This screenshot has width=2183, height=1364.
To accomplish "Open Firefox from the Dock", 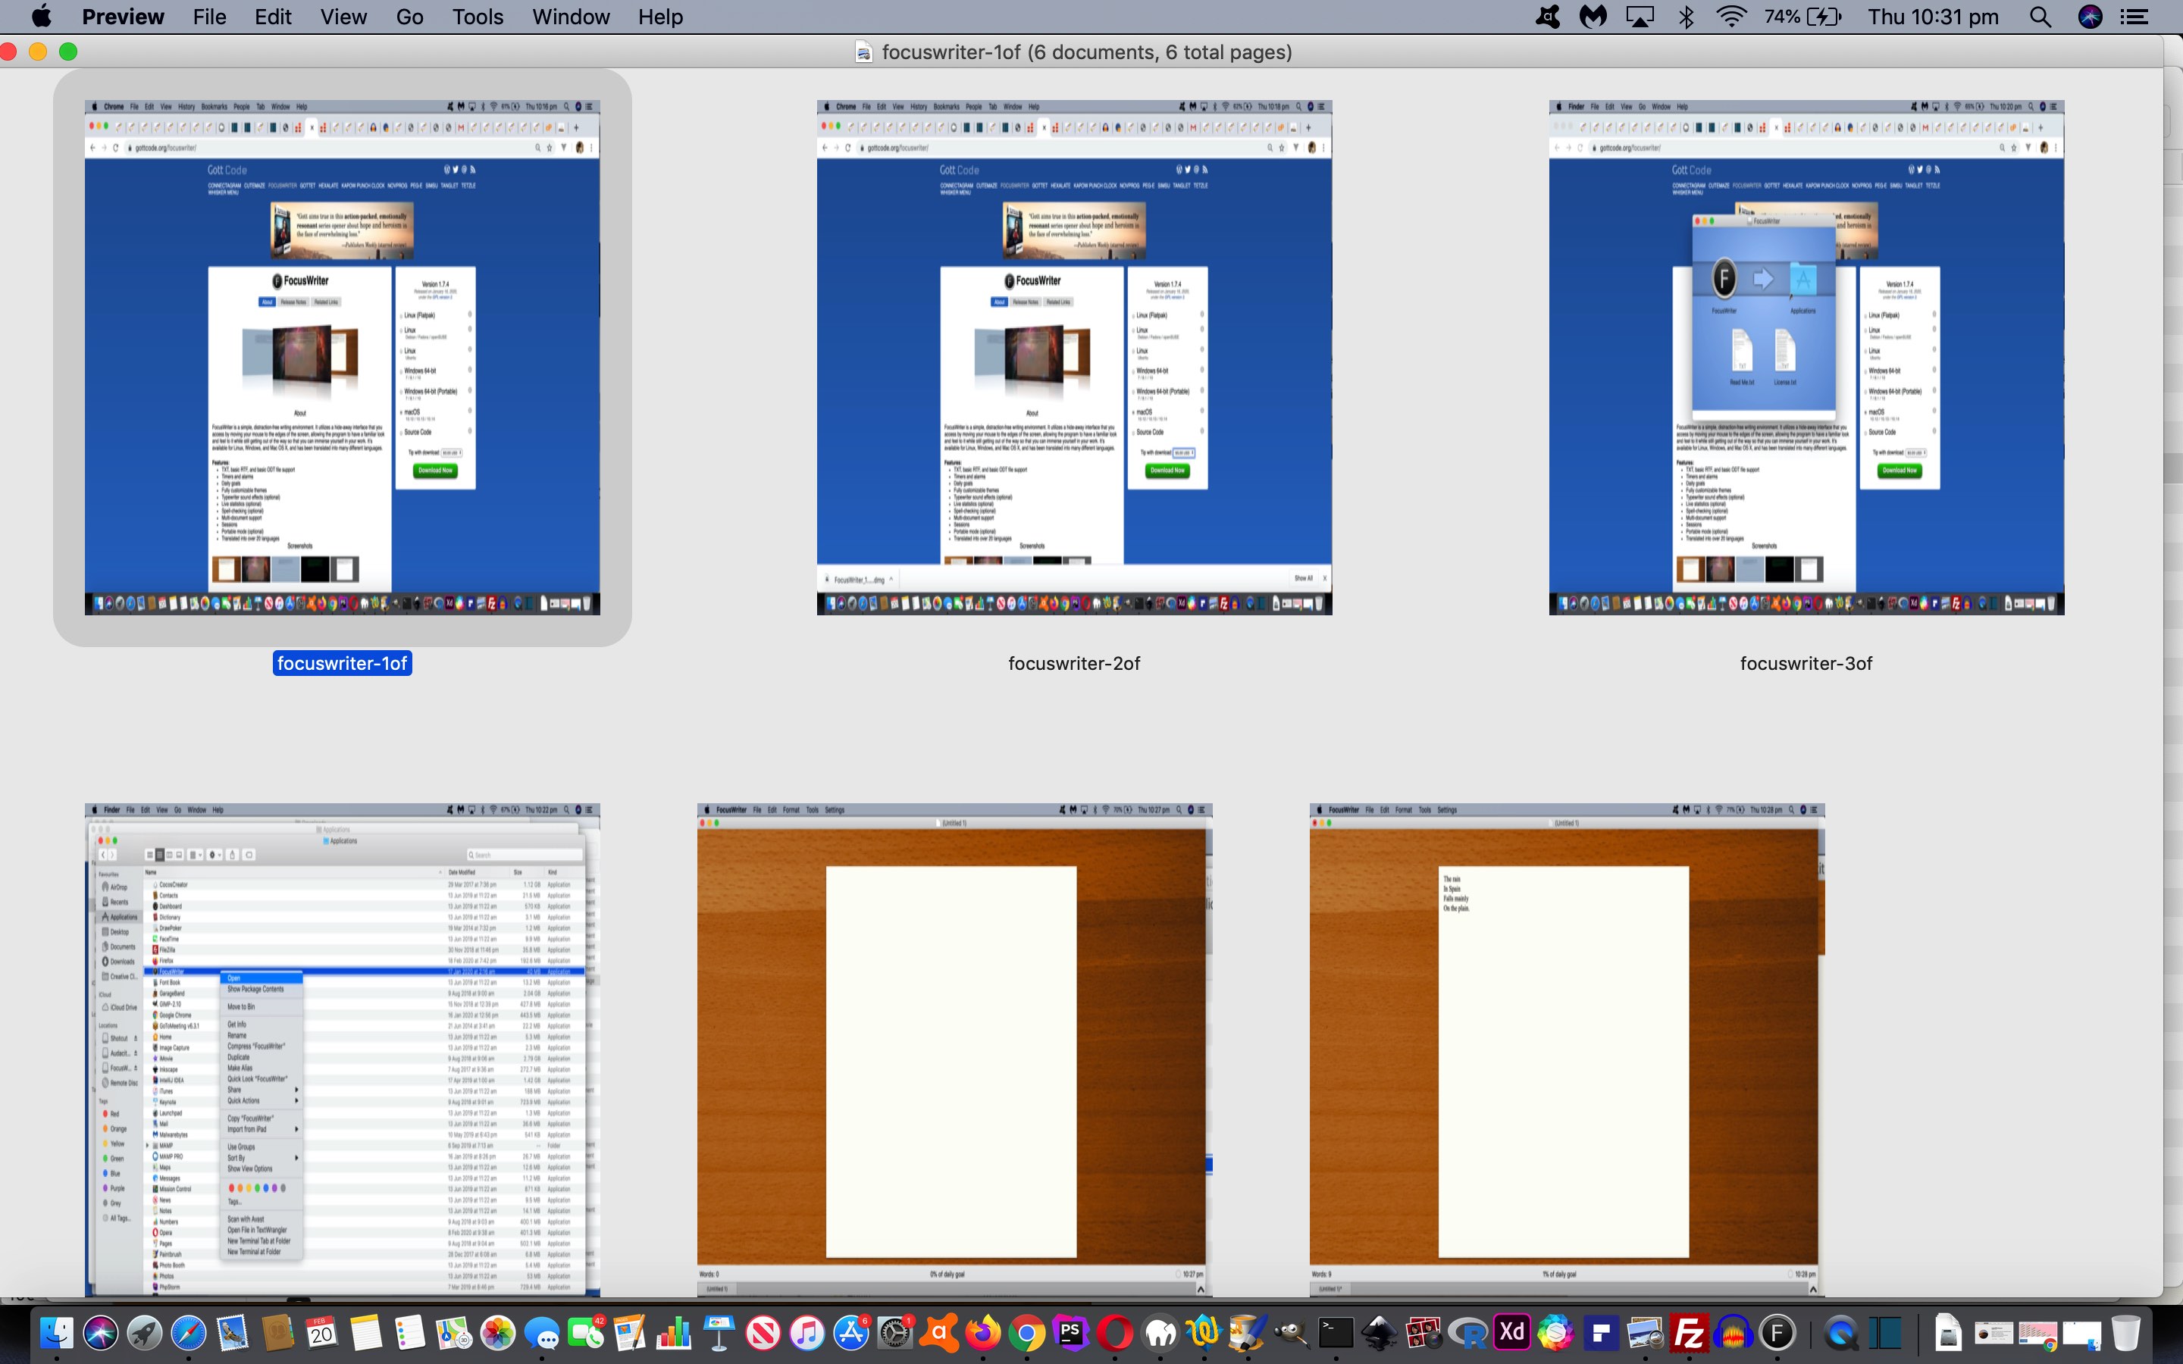I will click(984, 1332).
